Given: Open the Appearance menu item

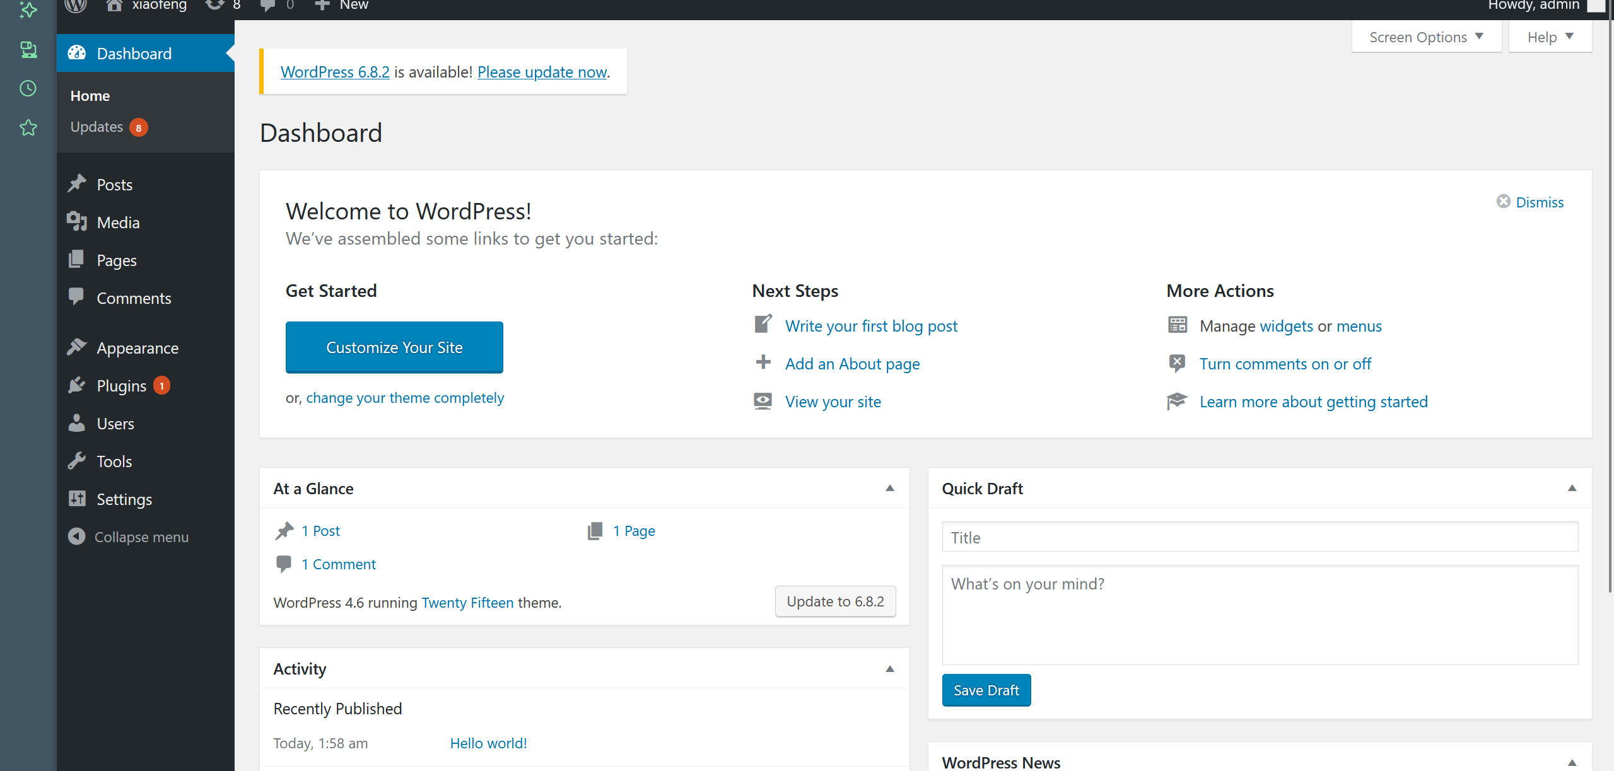Looking at the screenshot, I should [x=146, y=348].
